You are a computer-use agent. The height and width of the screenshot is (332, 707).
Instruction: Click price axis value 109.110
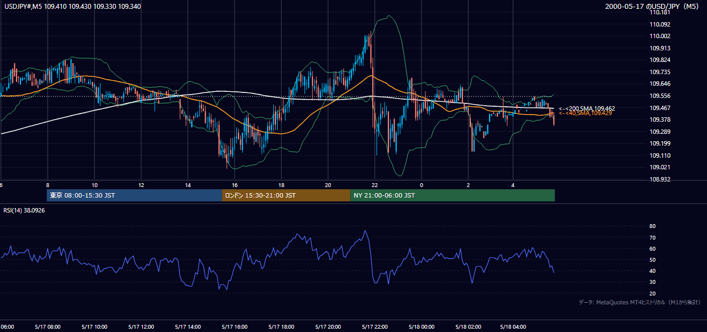661,155
